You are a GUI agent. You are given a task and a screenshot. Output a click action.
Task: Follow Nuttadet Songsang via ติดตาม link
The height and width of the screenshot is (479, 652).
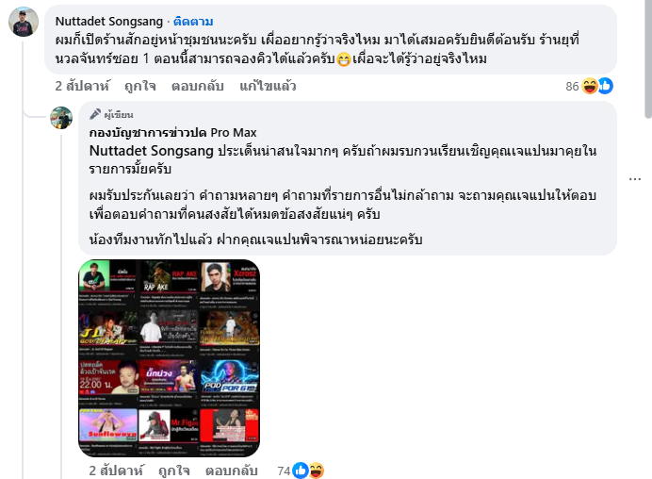(193, 22)
